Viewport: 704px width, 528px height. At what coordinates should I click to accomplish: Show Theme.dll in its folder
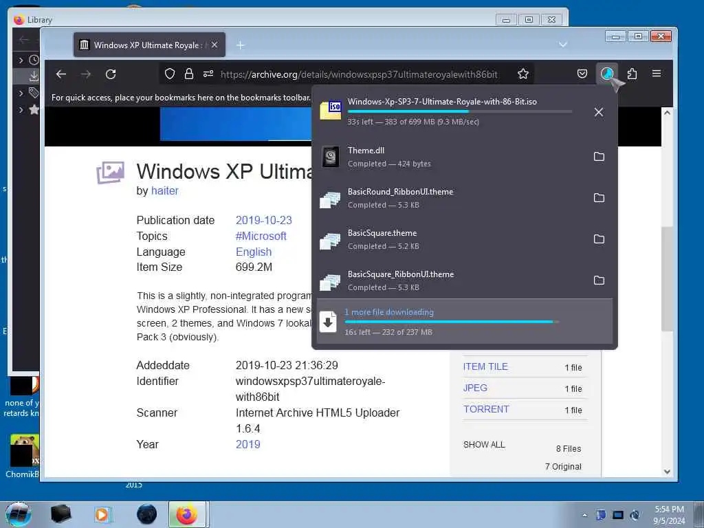tap(599, 157)
